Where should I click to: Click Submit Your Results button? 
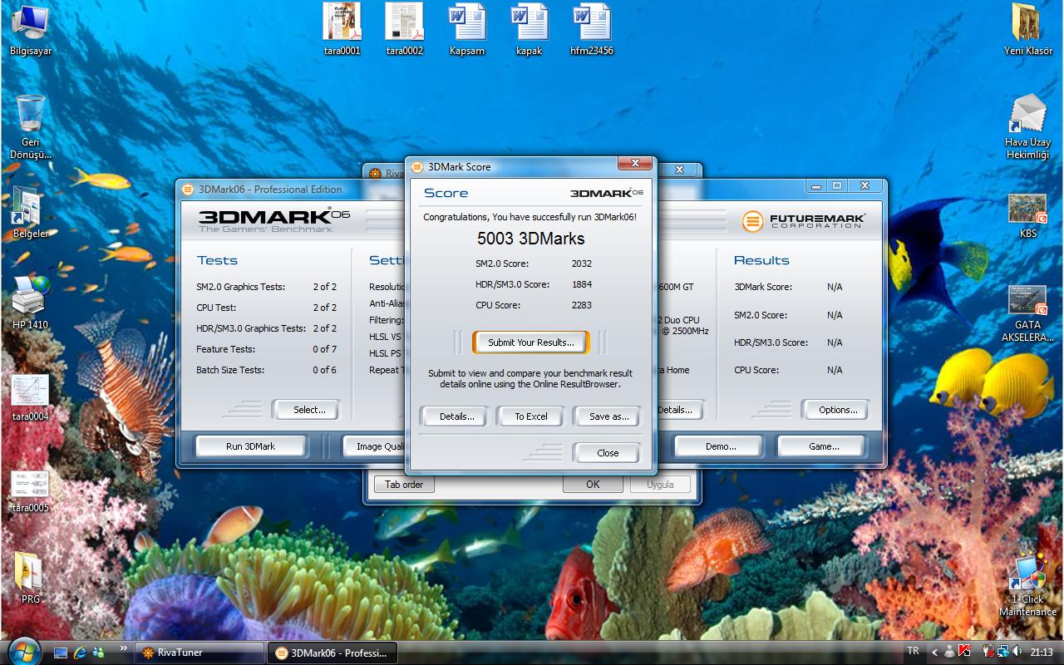coord(530,342)
